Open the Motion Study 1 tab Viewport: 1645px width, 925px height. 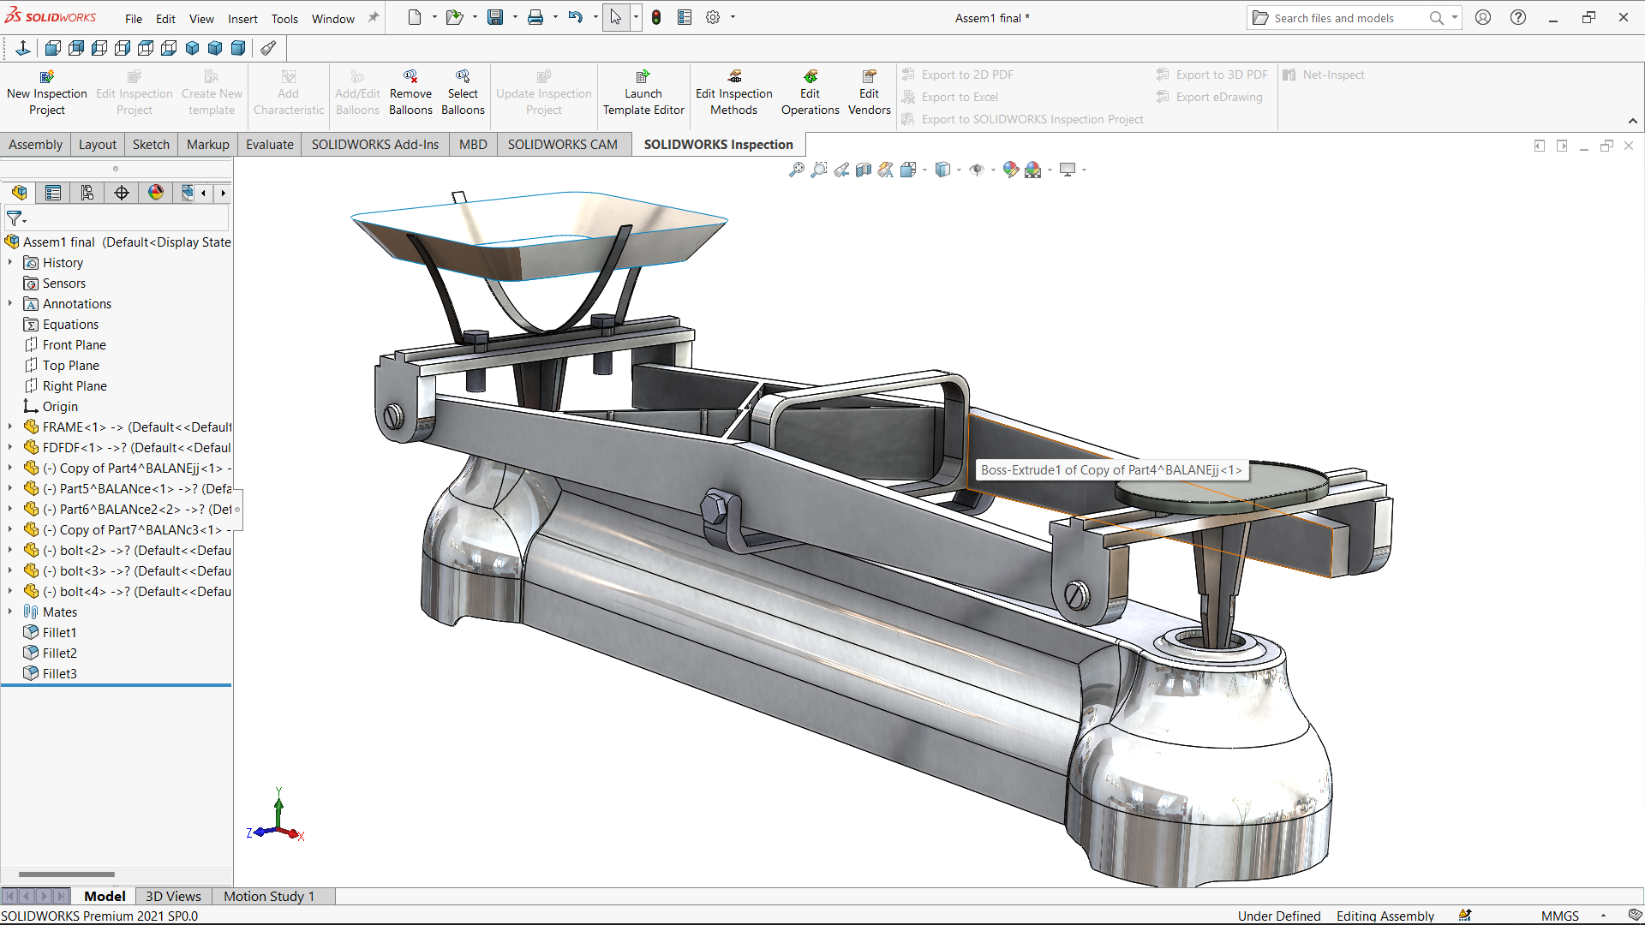coord(269,896)
